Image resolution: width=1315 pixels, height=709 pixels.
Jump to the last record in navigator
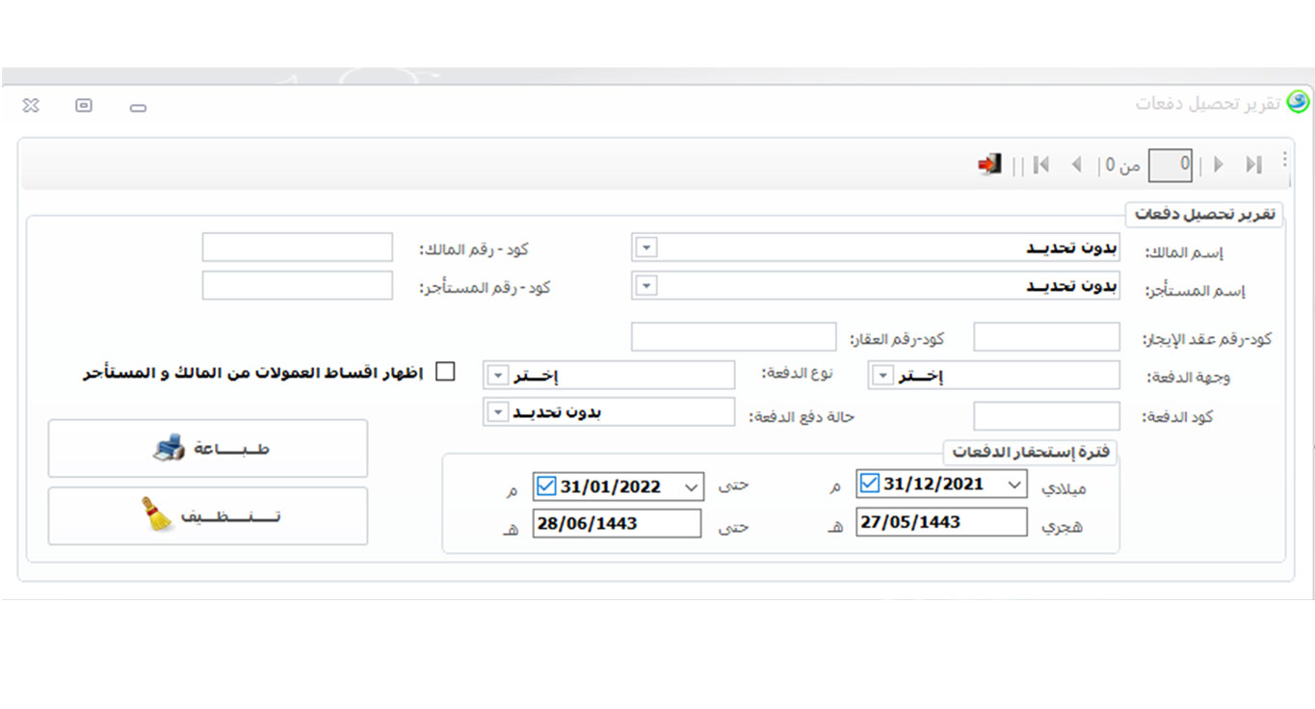click(x=1253, y=165)
